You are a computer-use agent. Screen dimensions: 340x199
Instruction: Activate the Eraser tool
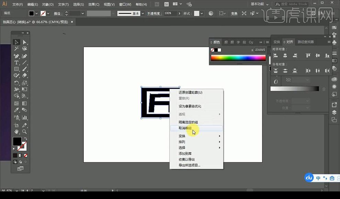tap(24, 76)
